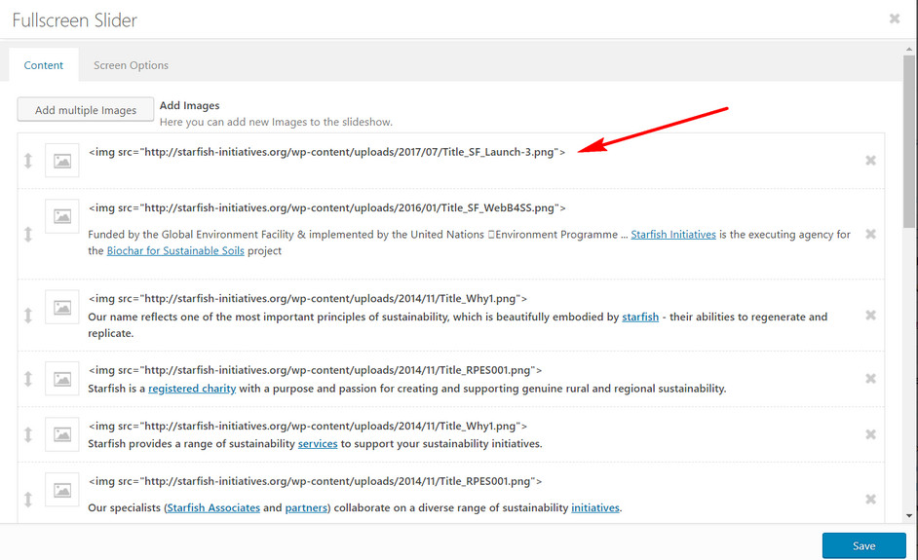Open the initiatives link
918x560 pixels.
point(594,507)
